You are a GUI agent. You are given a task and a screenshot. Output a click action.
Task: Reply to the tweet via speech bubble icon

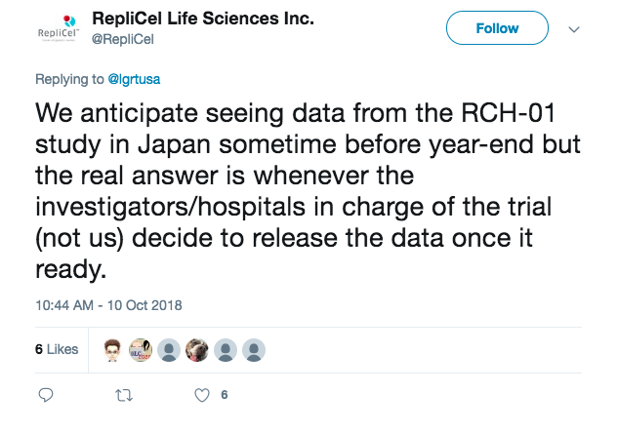(x=45, y=395)
